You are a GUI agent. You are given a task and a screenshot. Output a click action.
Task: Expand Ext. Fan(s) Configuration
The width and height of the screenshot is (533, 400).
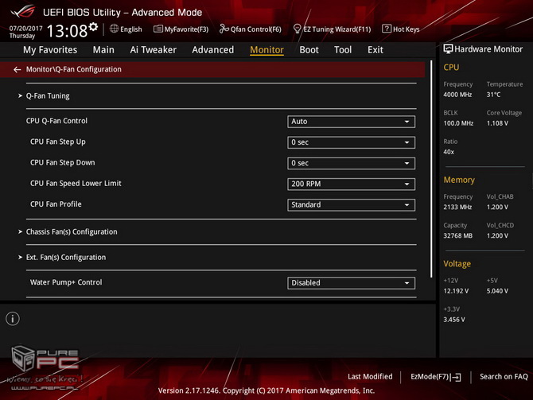pyautogui.click(x=66, y=258)
